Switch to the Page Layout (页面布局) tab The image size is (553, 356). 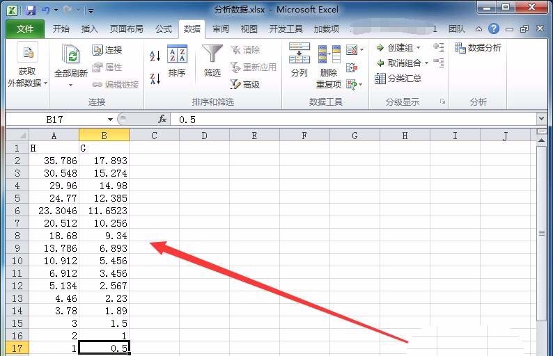[126, 29]
